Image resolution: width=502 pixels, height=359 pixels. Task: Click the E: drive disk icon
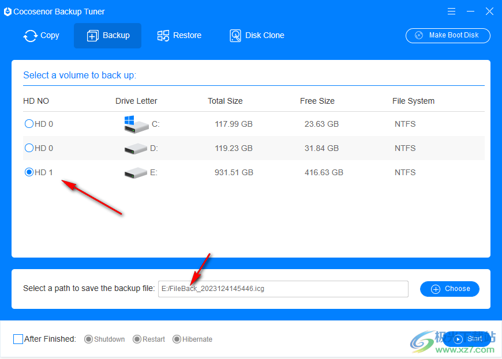(136, 172)
